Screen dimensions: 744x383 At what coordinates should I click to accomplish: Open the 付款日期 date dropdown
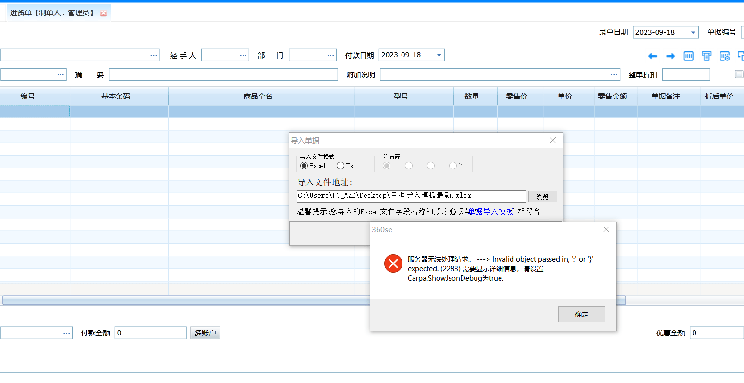click(439, 55)
